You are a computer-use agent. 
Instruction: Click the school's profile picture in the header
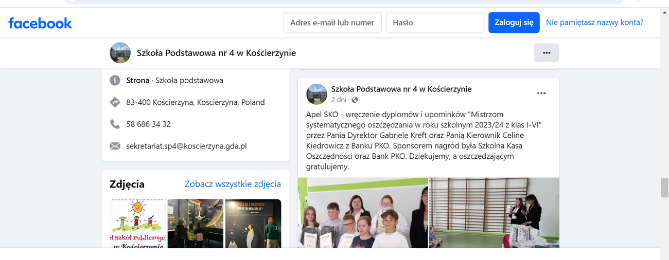(120, 53)
